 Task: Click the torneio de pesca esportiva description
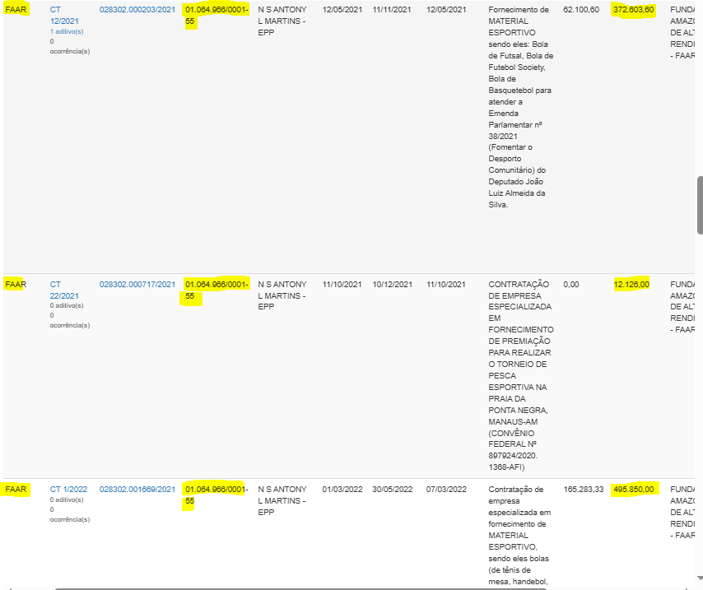point(519,369)
